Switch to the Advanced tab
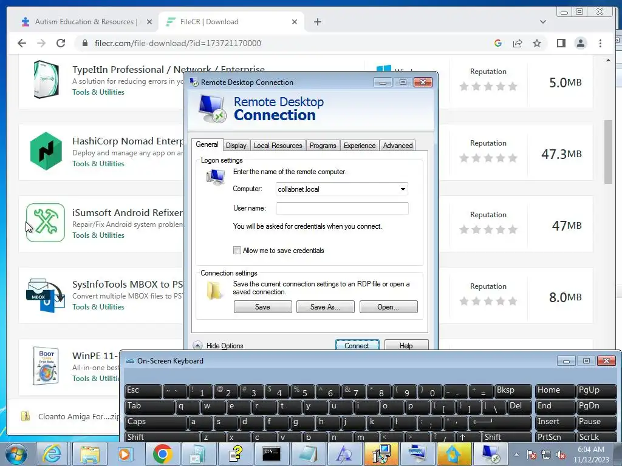The image size is (622, 466). point(398,146)
